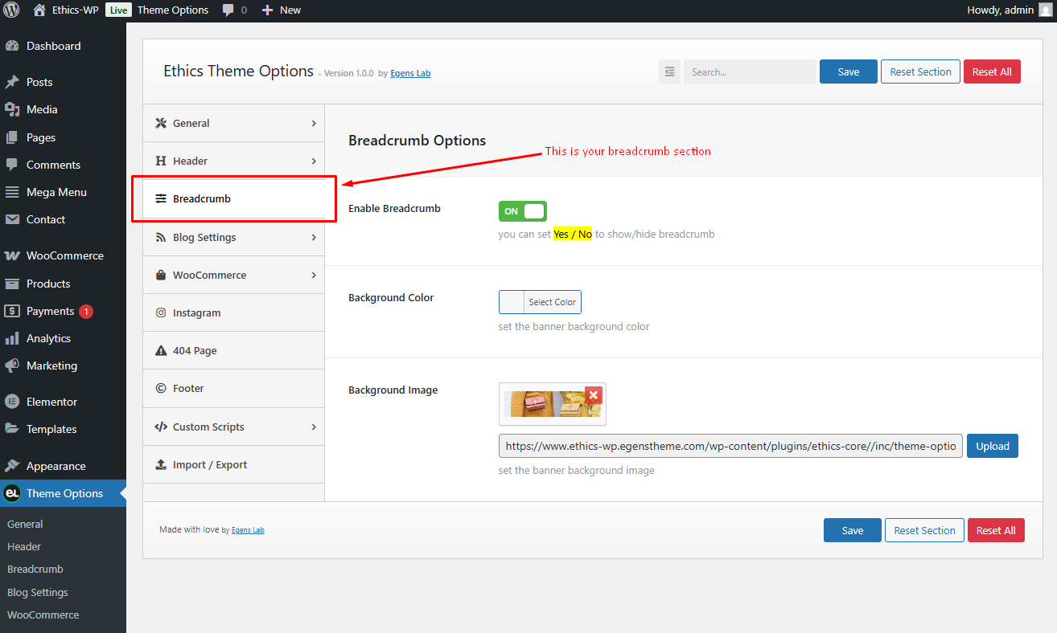Expand the Blog Settings section

pos(234,237)
